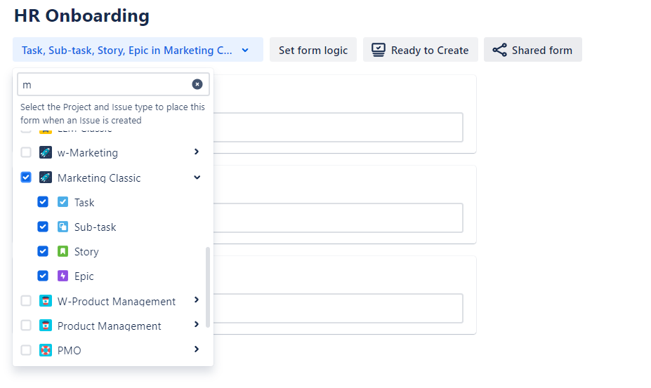
Task: Click the Task issue type icon
Action: click(63, 202)
